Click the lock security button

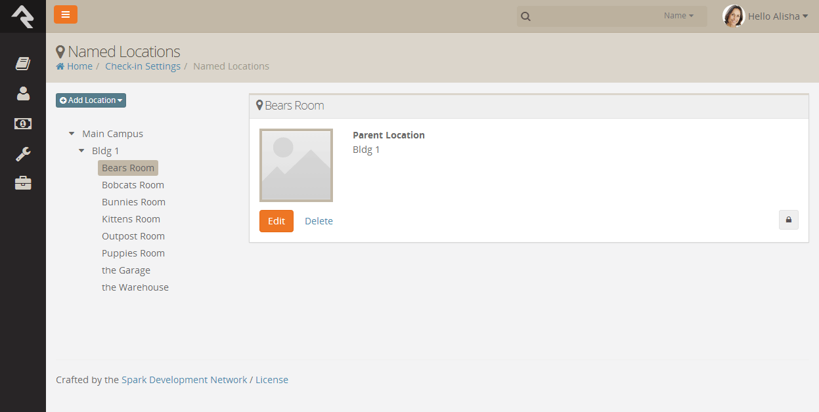tap(788, 220)
